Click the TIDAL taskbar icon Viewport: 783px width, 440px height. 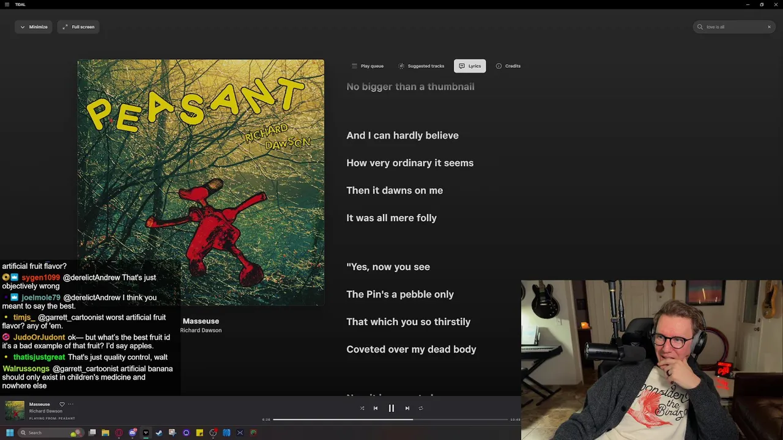[x=146, y=433]
